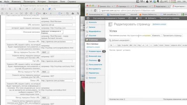Toggle the edit toolbar button in Preview
This screenshot has height=105, width=187.
[x=49, y=9]
